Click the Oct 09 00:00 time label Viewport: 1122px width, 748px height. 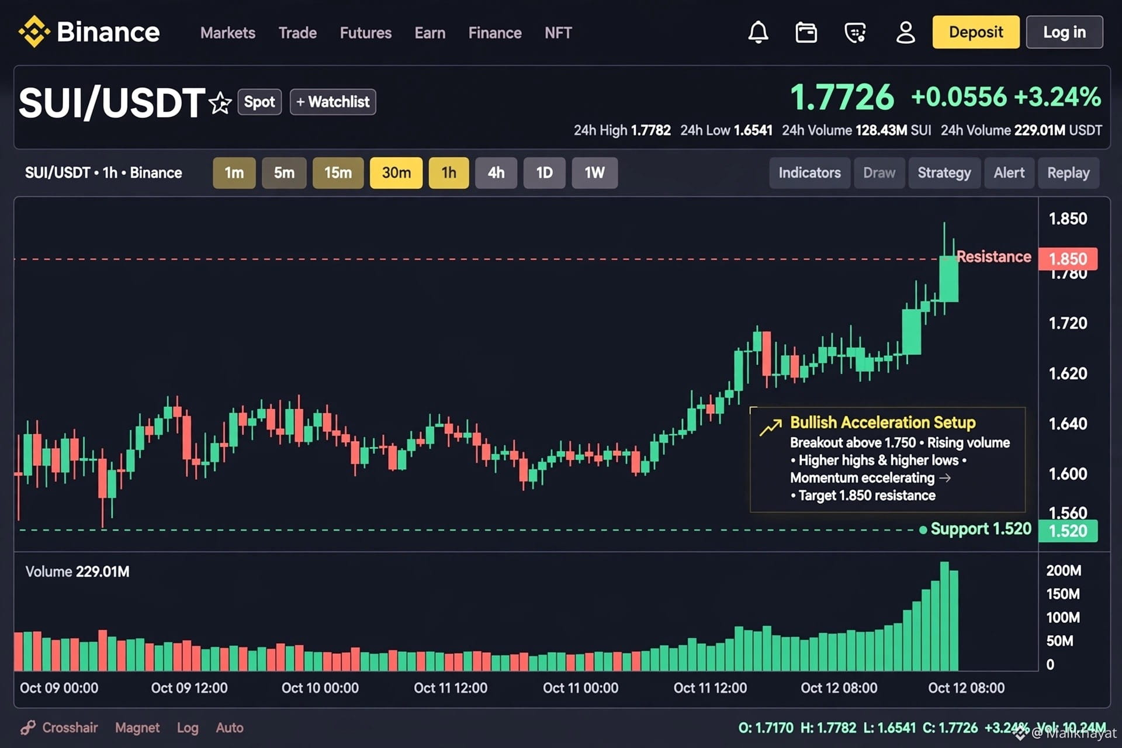[x=59, y=688]
